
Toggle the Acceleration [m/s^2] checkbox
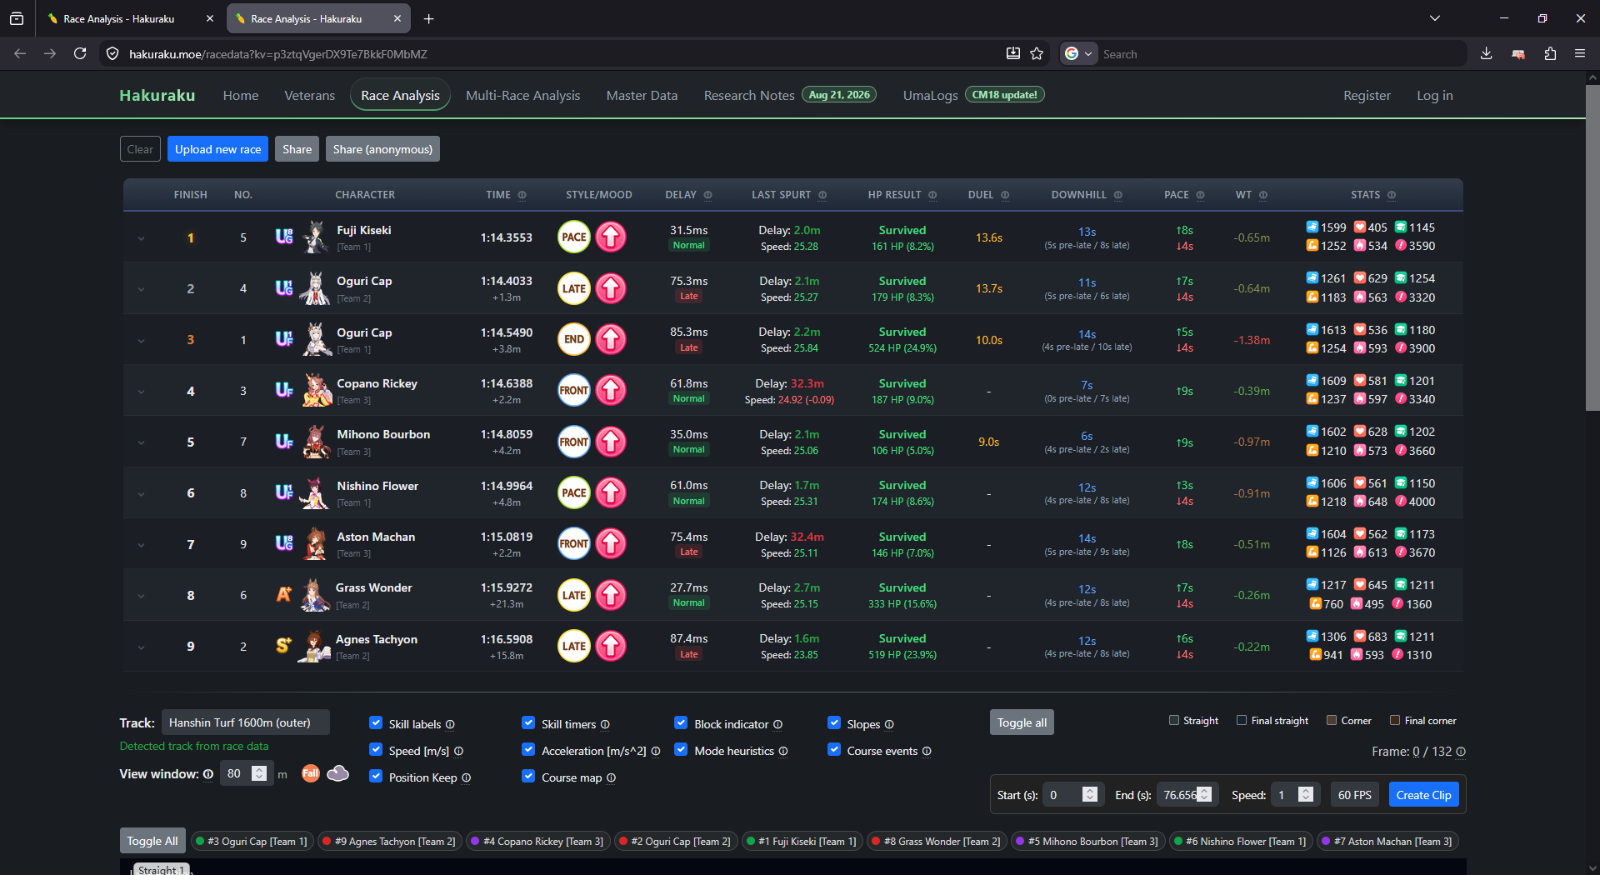pos(528,750)
